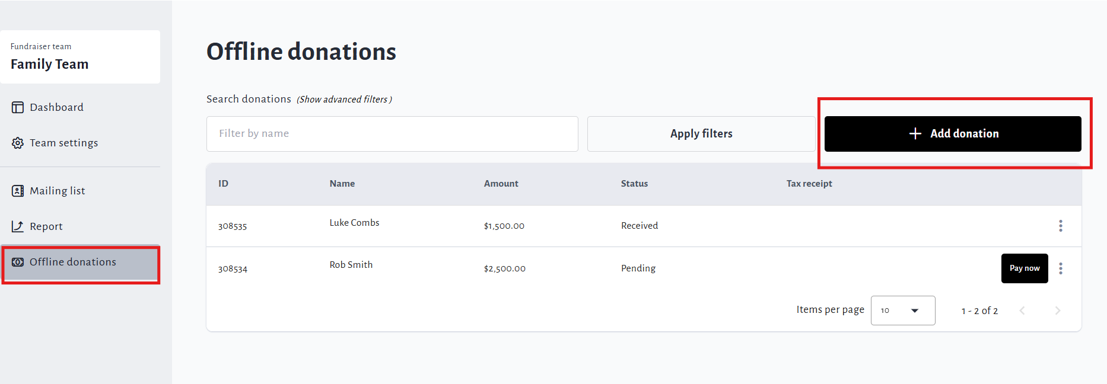Screen dimensions: 1107x384
Task: Go to next page of donations
Action: pyautogui.click(x=1057, y=311)
